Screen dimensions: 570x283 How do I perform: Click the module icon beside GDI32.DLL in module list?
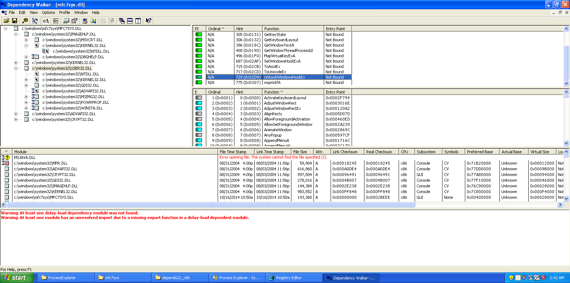6,180
